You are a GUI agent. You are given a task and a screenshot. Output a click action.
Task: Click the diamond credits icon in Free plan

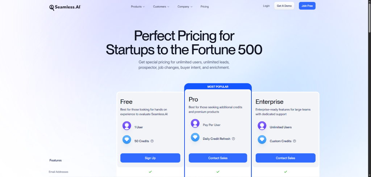(x=126, y=140)
